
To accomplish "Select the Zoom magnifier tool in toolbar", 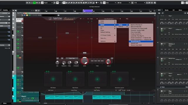I will tap(81, 3).
